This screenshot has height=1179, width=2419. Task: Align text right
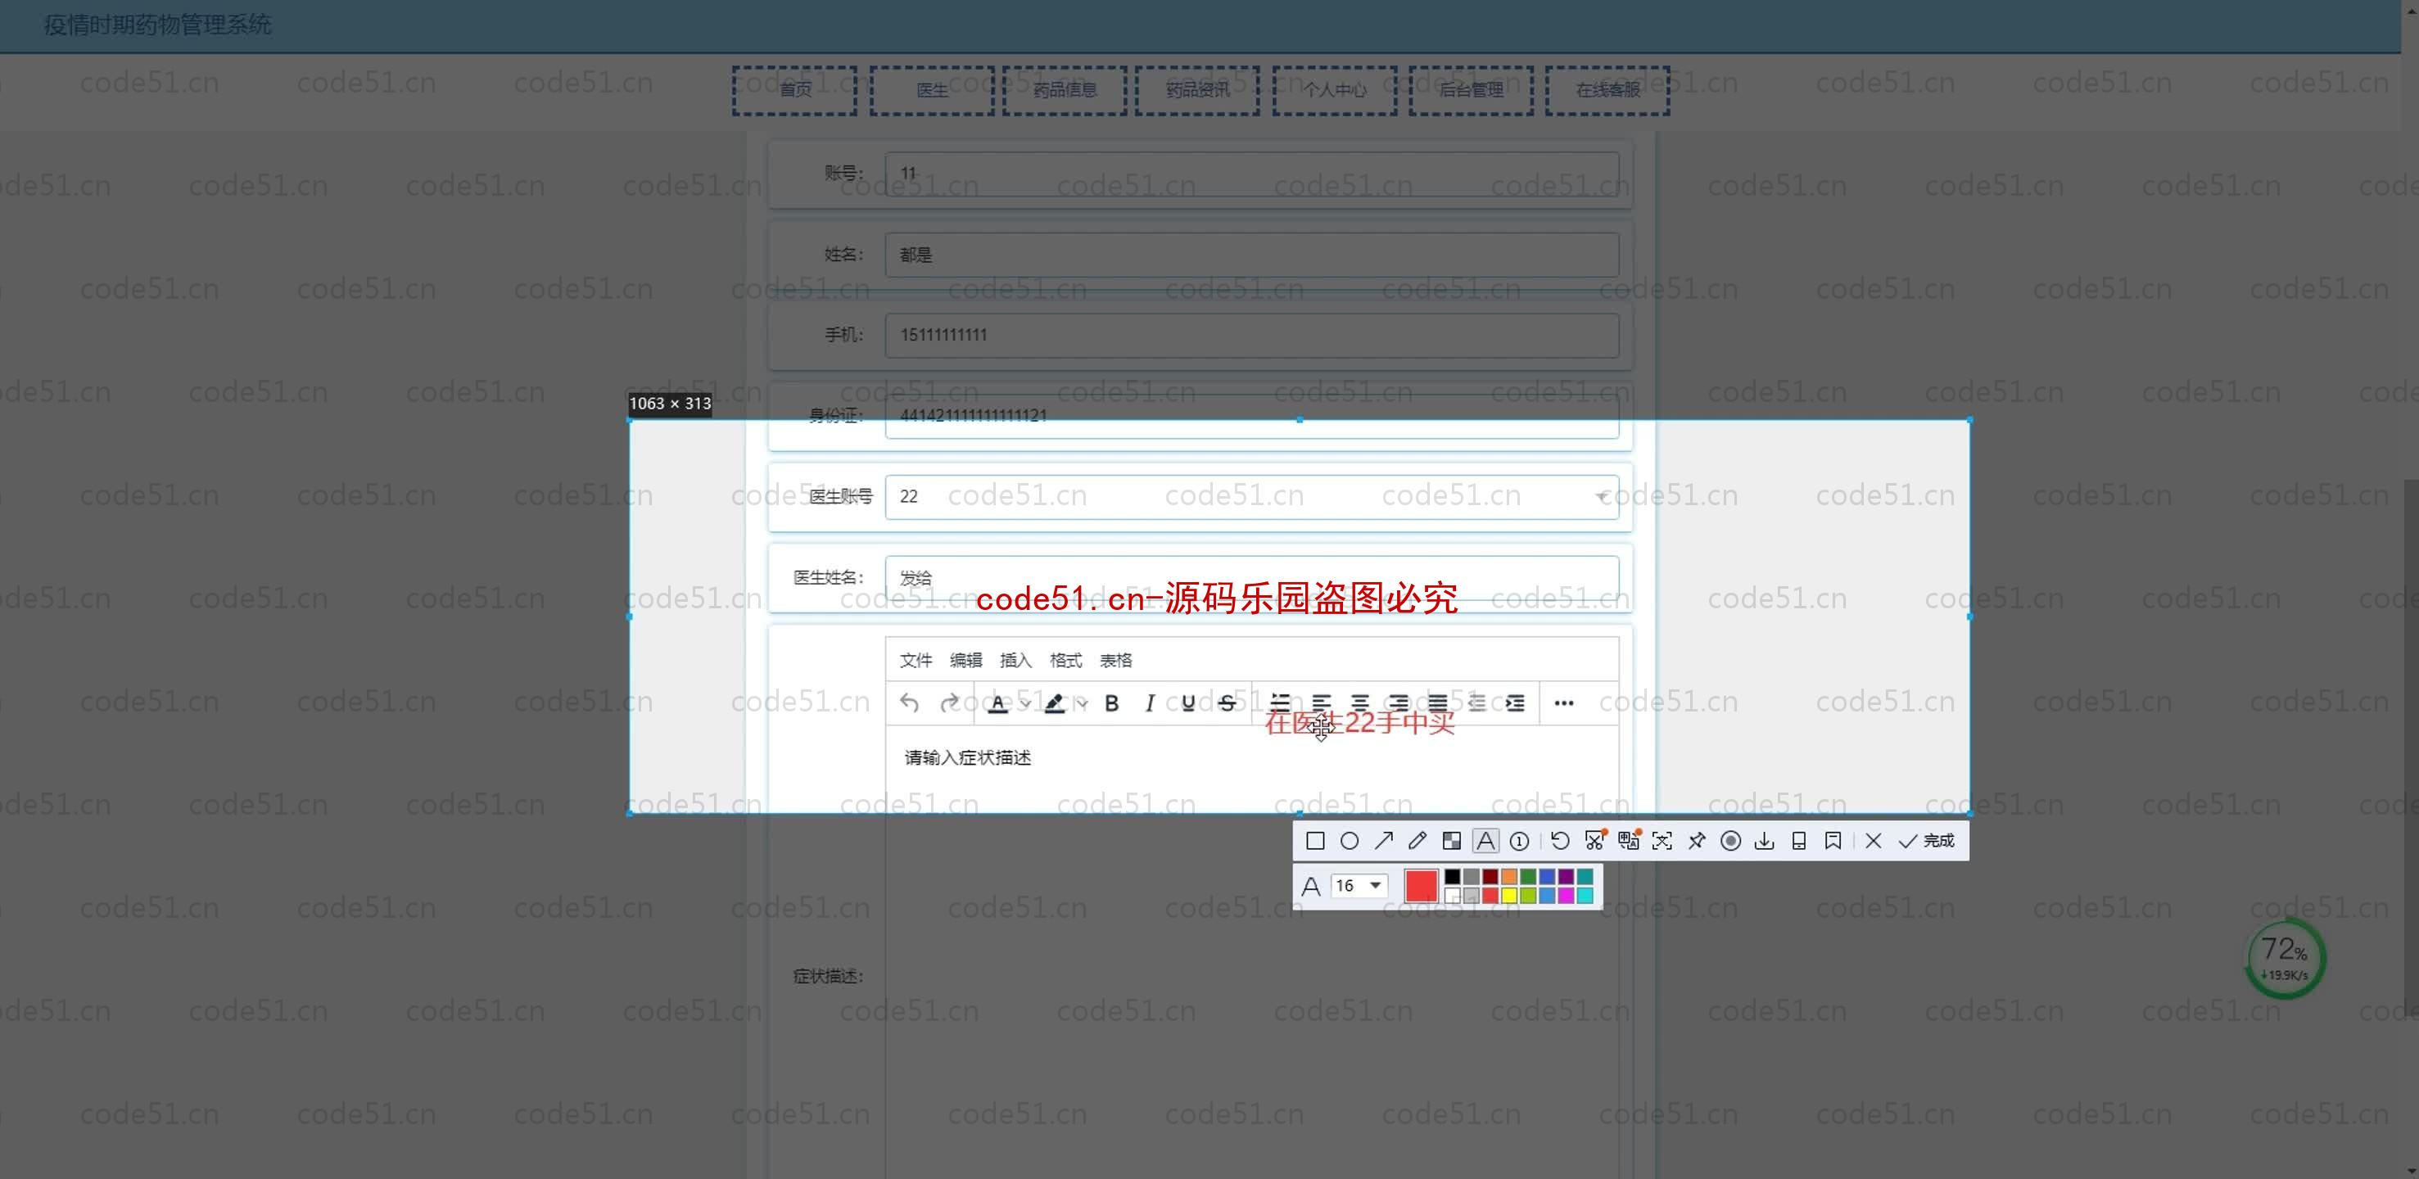click(1398, 703)
